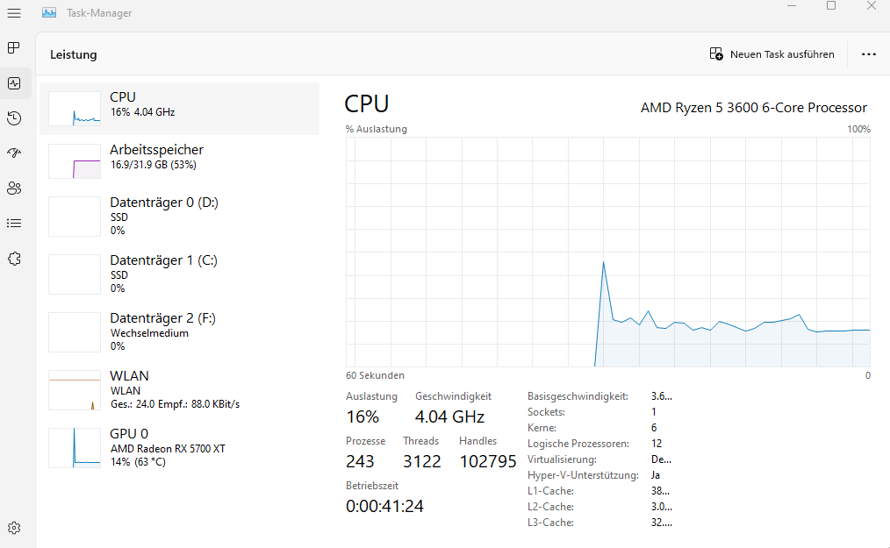The height and width of the screenshot is (548, 890).
Task: Open Datenträger 2 (F:) Wechselmedium entry
Action: click(x=180, y=331)
